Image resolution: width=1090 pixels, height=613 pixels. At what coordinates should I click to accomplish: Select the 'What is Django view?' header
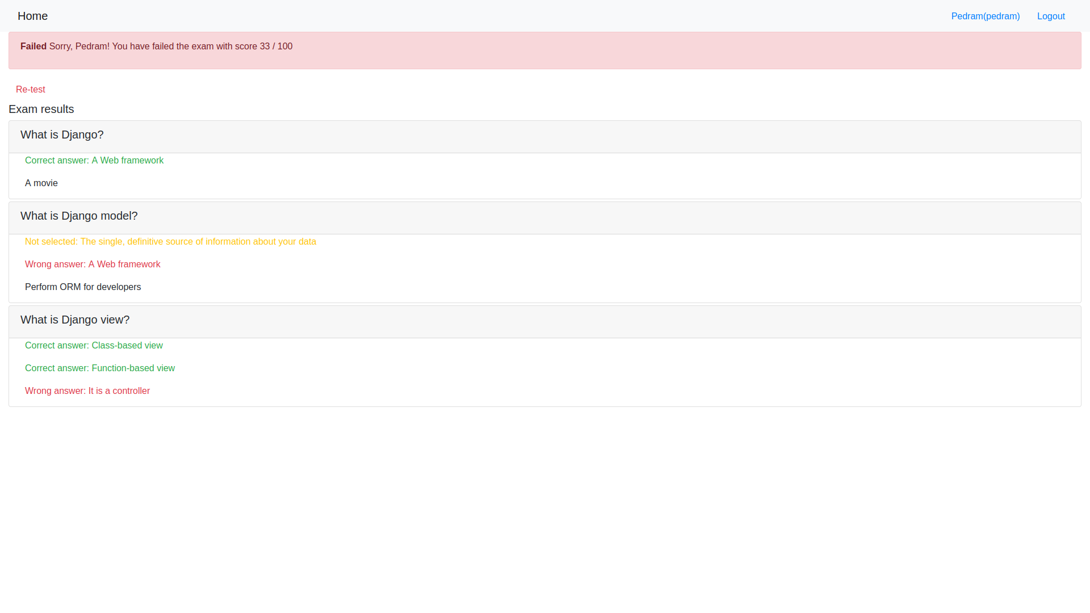[x=75, y=320]
